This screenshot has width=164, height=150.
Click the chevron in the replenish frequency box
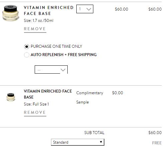click(63, 70)
